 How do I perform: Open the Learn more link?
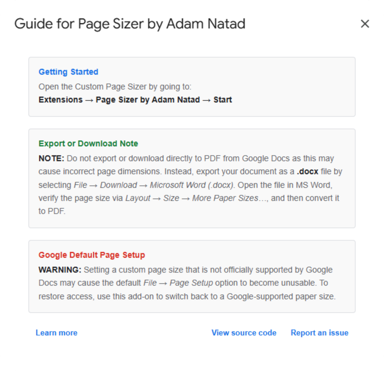pyautogui.click(x=56, y=333)
